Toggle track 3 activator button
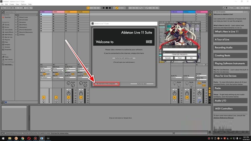Image resolution: width=251 pixels, height=141 pixels. click(68, 97)
